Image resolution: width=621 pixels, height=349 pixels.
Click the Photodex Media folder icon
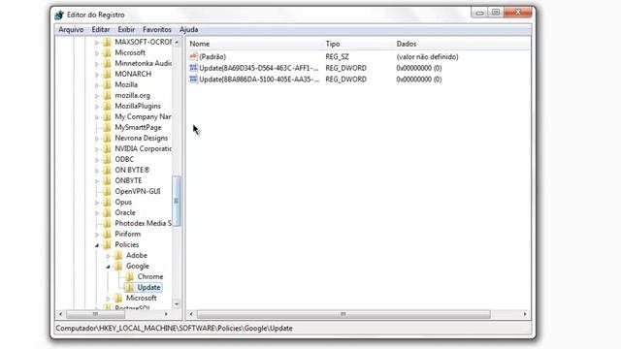[107, 224]
